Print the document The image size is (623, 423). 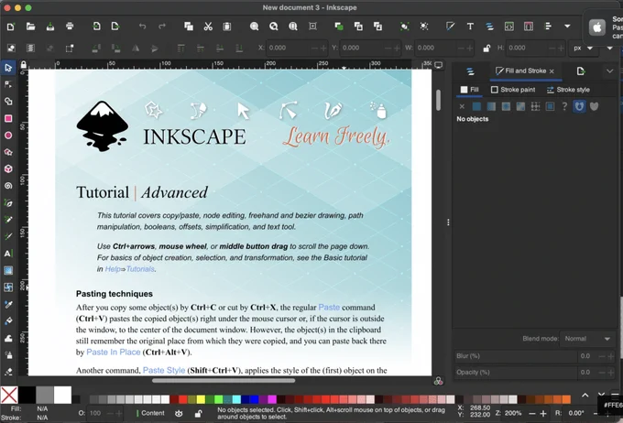click(x=70, y=27)
